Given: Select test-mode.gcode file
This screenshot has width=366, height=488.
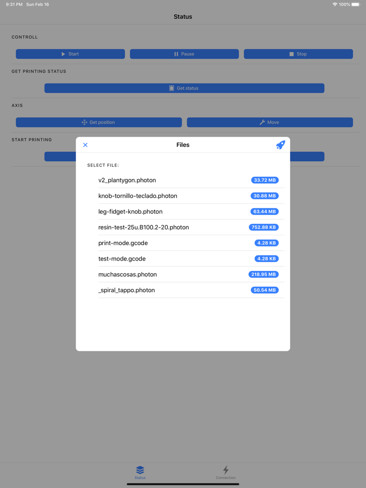Looking at the screenshot, I should [191, 259].
